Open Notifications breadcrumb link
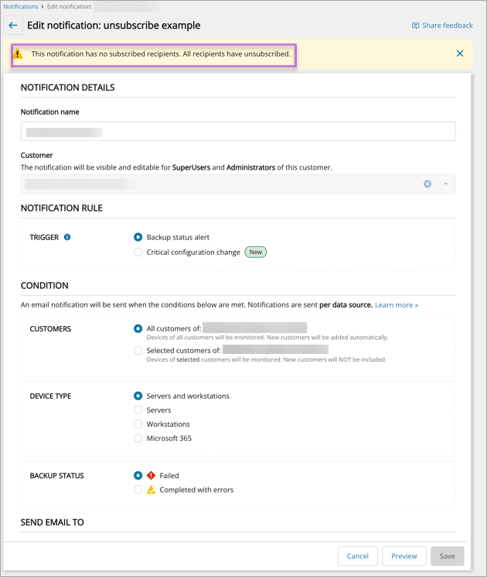The height and width of the screenshot is (577, 487). [x=21, y=6]
